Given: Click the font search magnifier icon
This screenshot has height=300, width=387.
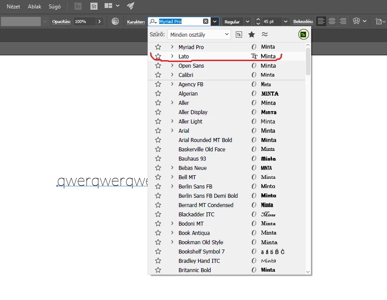Looking at the screenshot, I should point(153,21).
